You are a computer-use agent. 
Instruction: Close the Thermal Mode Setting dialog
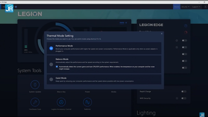point(162,34)
